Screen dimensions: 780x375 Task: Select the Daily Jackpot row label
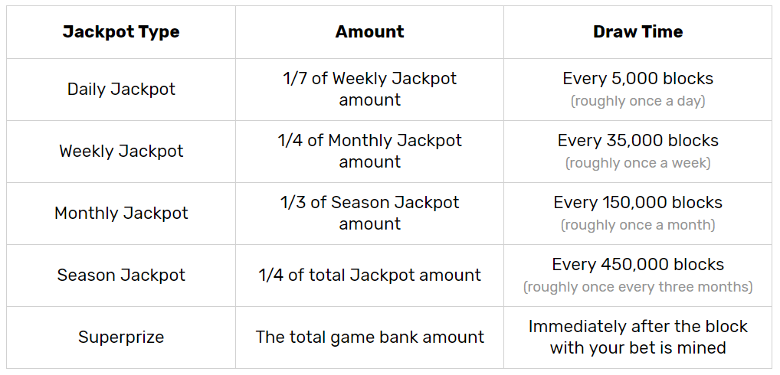pyautogui.click(x=121, y=90)
